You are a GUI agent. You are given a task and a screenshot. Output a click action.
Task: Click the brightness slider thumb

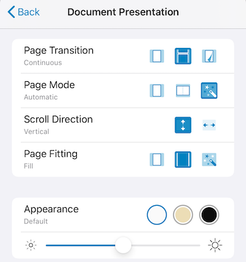(x=123, y=245)
